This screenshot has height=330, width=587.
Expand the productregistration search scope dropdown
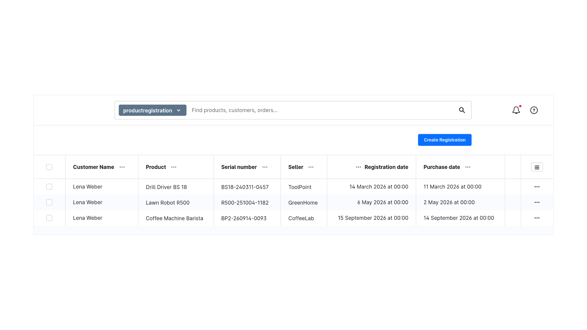pos(153,110)
